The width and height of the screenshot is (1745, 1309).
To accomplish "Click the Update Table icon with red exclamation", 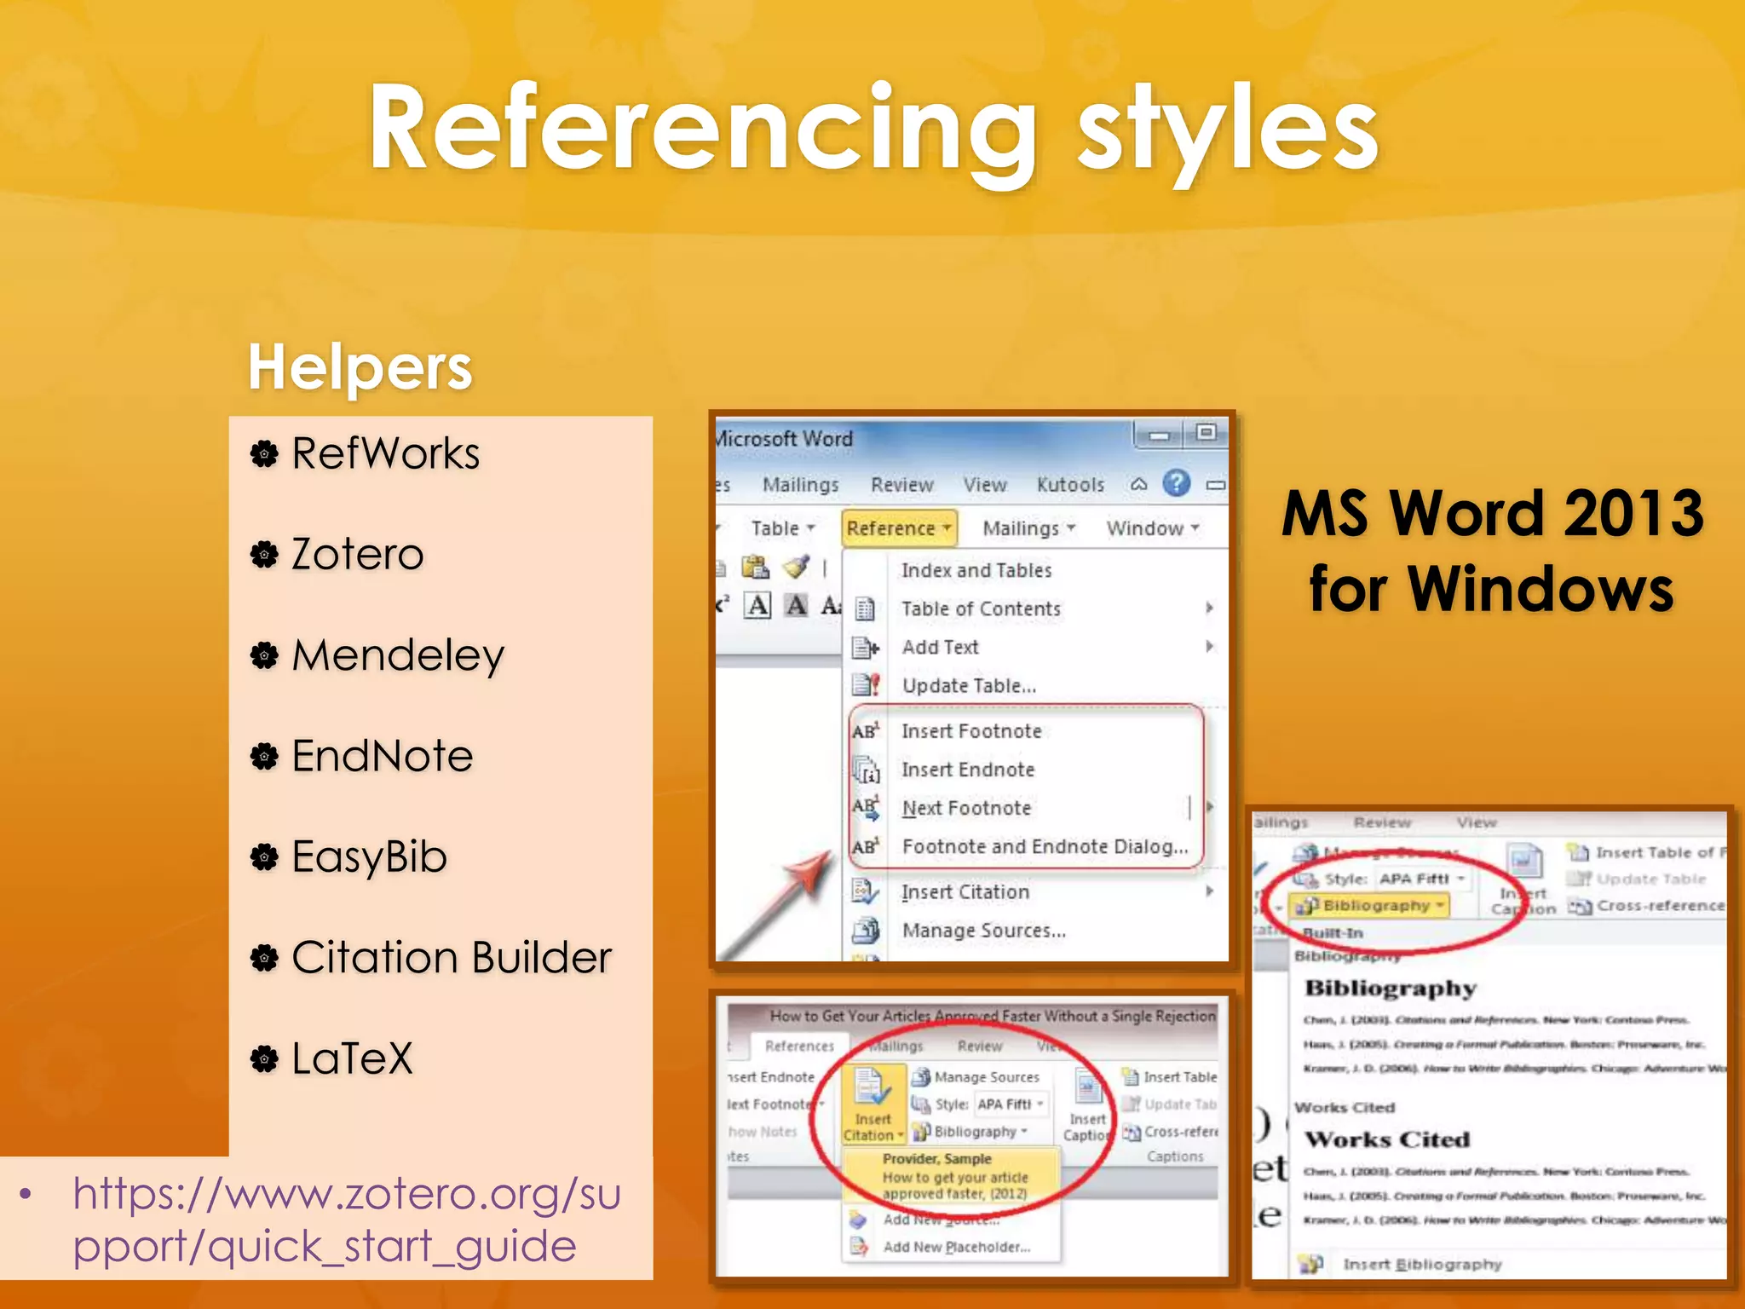I will 866,685.
